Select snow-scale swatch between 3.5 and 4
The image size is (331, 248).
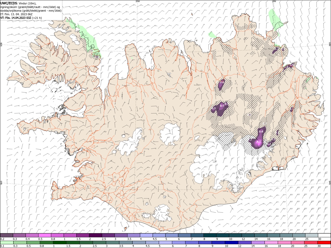tap(133, 235)
